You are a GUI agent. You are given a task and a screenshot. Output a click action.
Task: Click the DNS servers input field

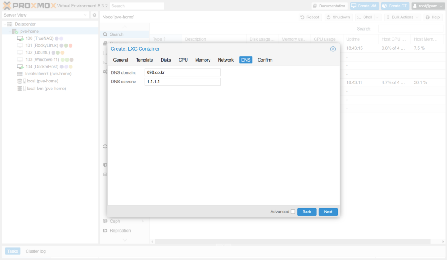tap(182, 82)
